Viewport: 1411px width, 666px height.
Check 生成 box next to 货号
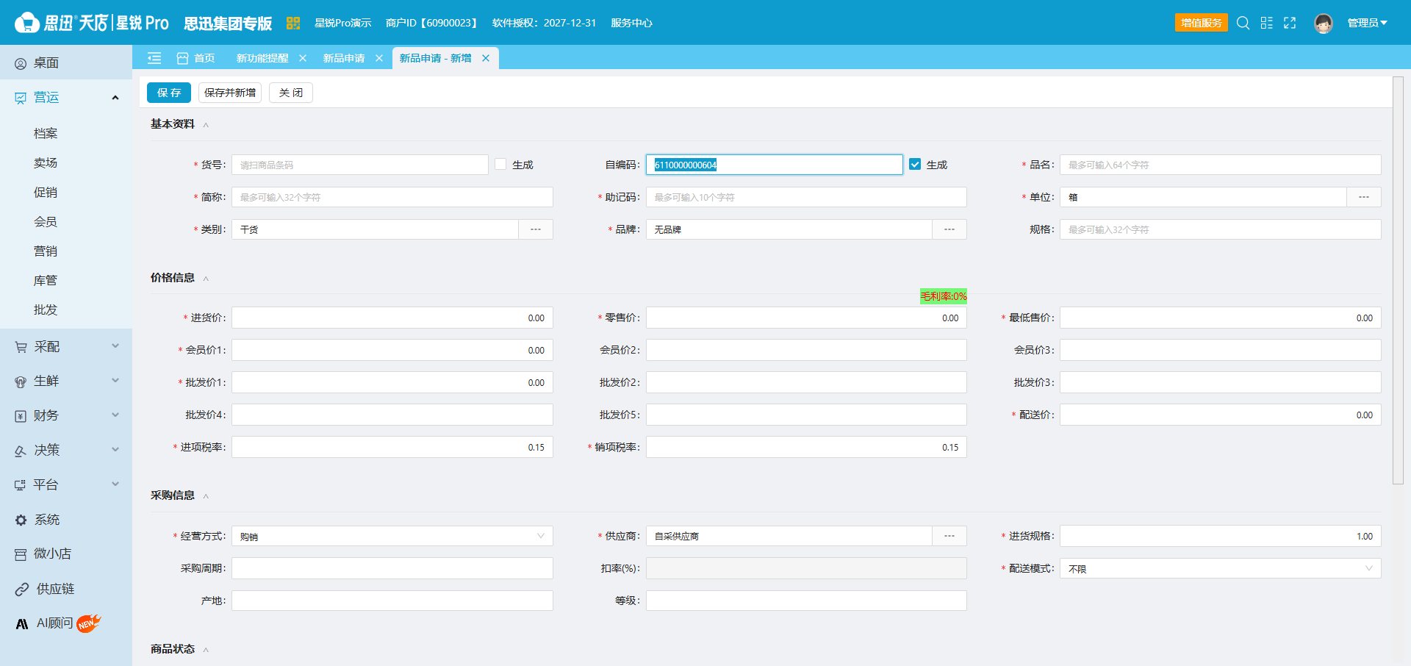(x=500, y=165)
